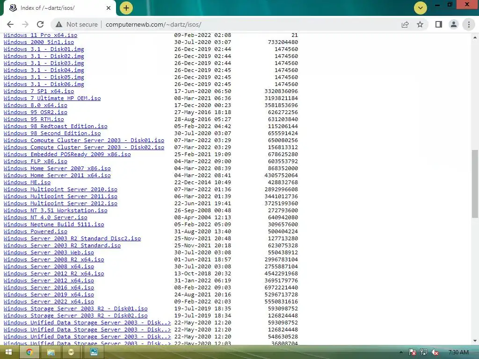The height and width of the screenshot is (359, 479).
Task: Go back to the previous page
Action: pos(10,24)
